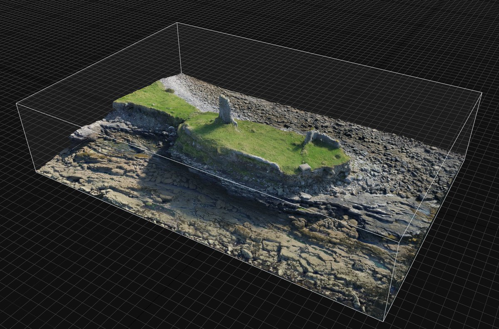Select the tall standing stone tower ruin
The width and height of the screenshot is (499, 329).
click(225, 110)
